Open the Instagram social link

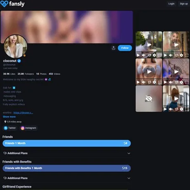pyautogui.click(x=28, y=128)
